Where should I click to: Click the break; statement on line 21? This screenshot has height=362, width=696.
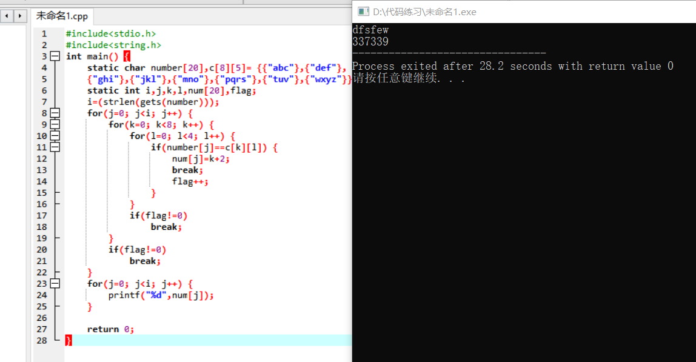point(145,261)
